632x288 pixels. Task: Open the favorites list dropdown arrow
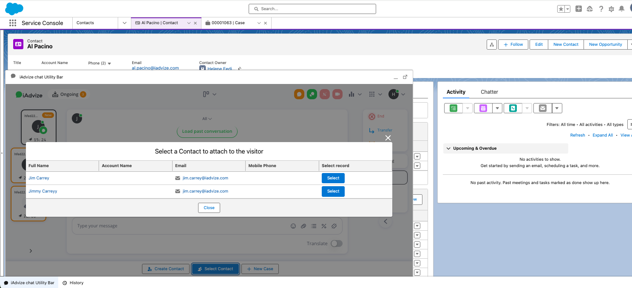tap(567, 9)
